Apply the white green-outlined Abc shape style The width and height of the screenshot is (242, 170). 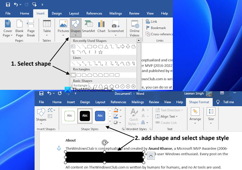(x=69, y=116)
